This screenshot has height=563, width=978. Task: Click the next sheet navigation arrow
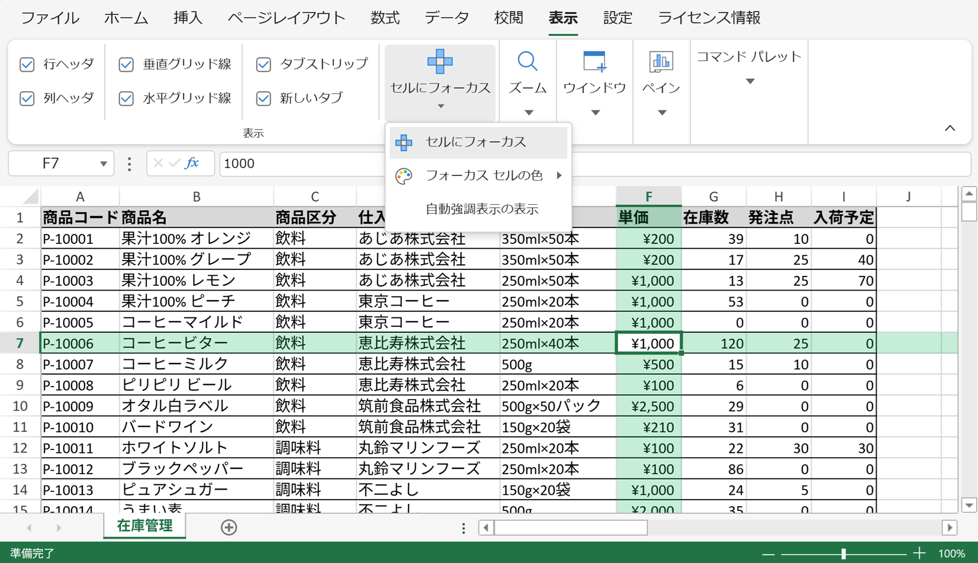point(59,527)
